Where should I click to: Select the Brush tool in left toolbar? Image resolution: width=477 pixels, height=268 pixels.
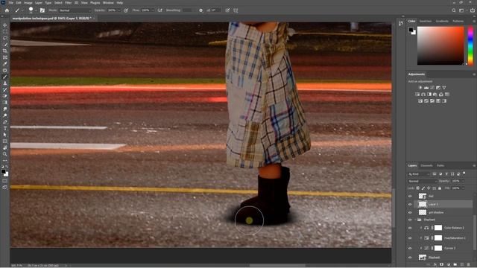click(5, 77)
